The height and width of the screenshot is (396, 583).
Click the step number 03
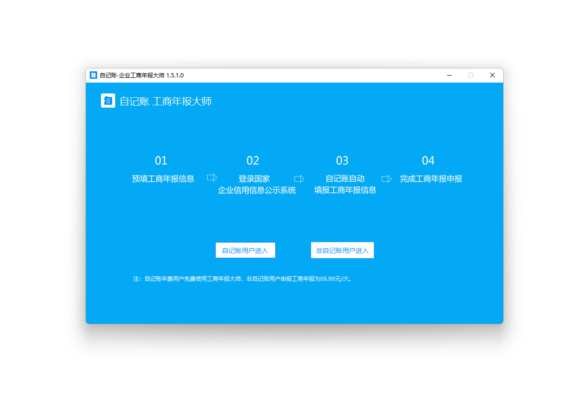[342, 161]
